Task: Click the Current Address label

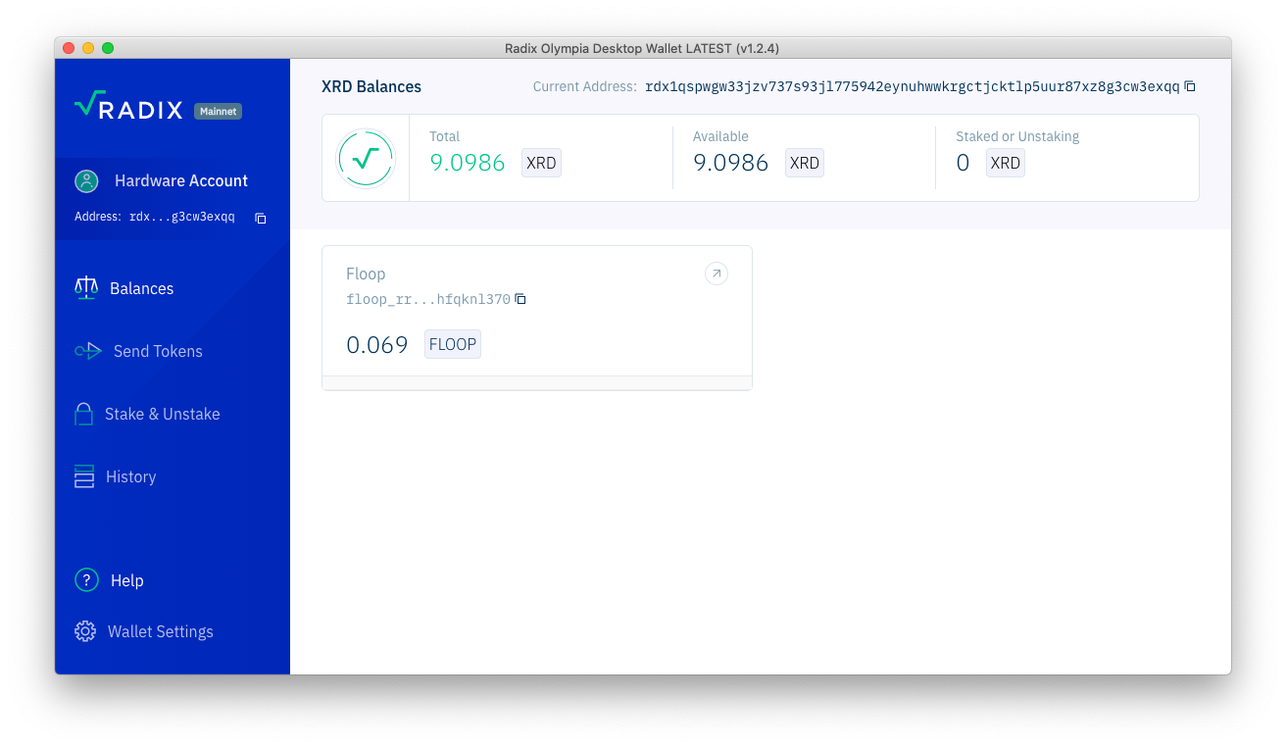Action: (584, 86)
